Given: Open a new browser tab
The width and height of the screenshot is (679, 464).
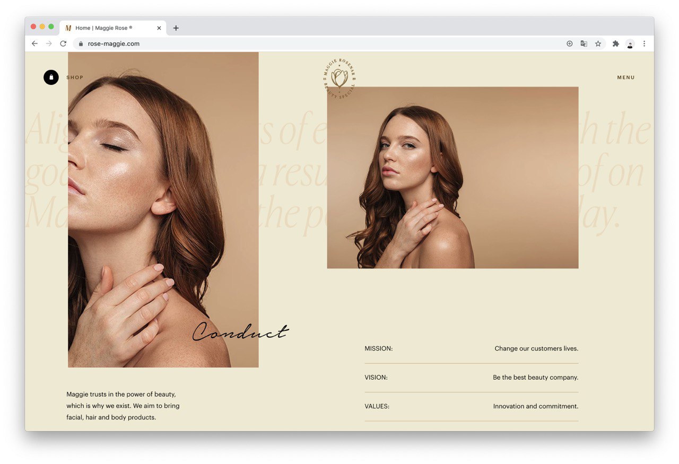Looking at the screenshot, I should point(176,28).
